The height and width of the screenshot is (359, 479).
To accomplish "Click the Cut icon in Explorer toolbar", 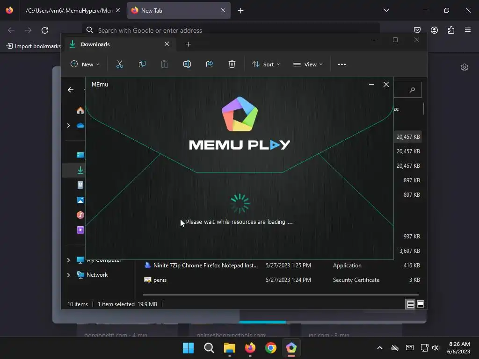I will pyautogui.click(x=119, y=64).
